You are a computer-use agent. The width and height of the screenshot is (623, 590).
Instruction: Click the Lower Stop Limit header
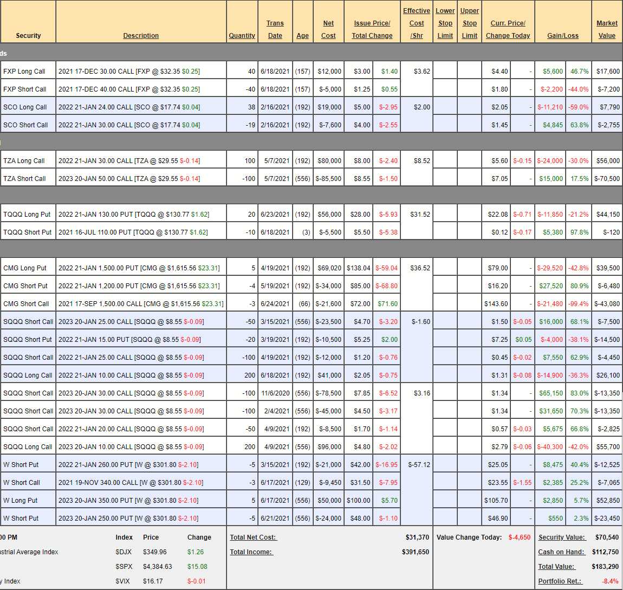[x=445, y=23]
